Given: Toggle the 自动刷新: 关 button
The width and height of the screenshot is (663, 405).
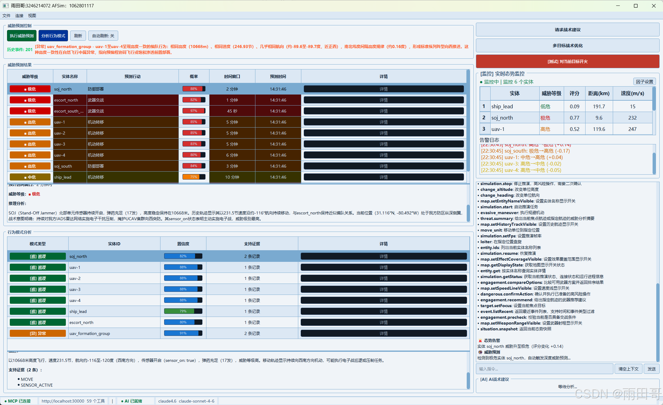Looking at the screenshot, I should [103, 36].
